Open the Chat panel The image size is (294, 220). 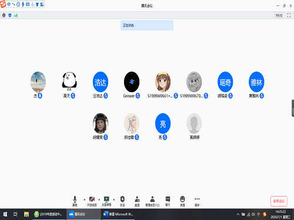pos(168,201)
